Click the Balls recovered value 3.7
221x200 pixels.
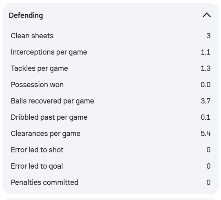[206, 101]
